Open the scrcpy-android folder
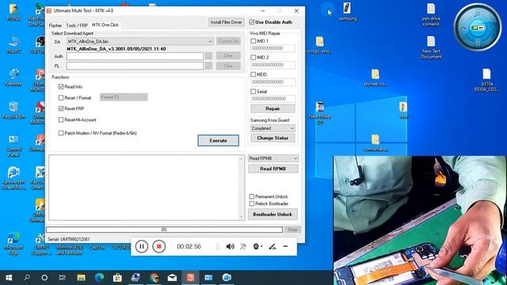 (319, 45)
